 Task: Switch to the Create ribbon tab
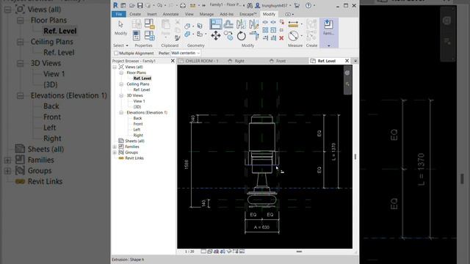(135, 14)
